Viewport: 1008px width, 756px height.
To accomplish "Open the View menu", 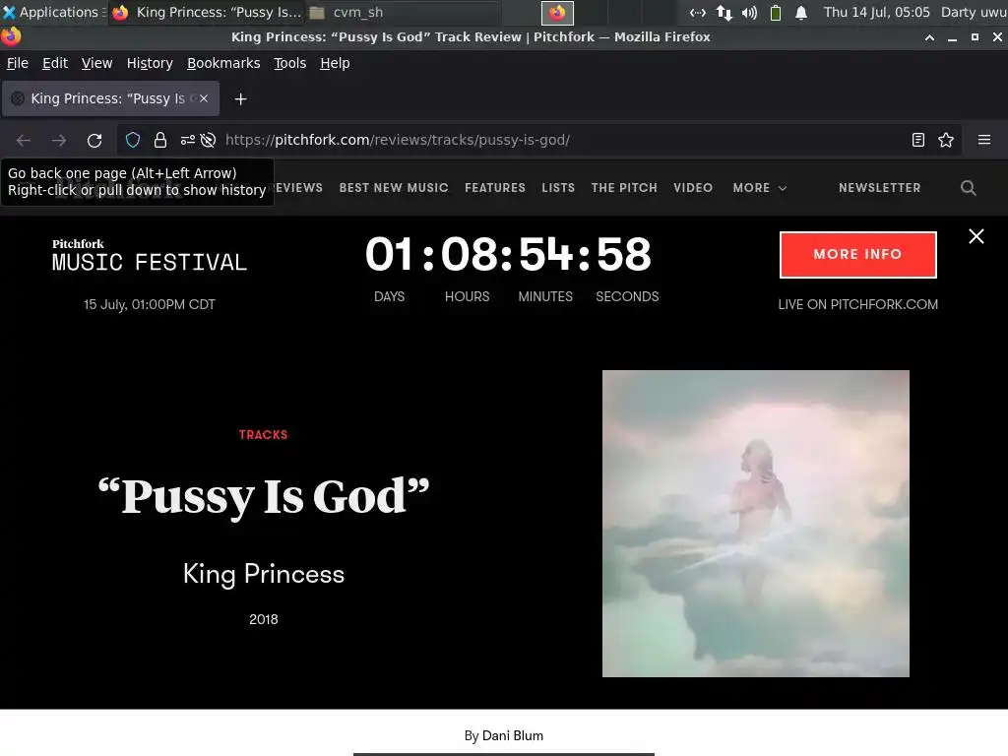I will click(x=96, y=63).
